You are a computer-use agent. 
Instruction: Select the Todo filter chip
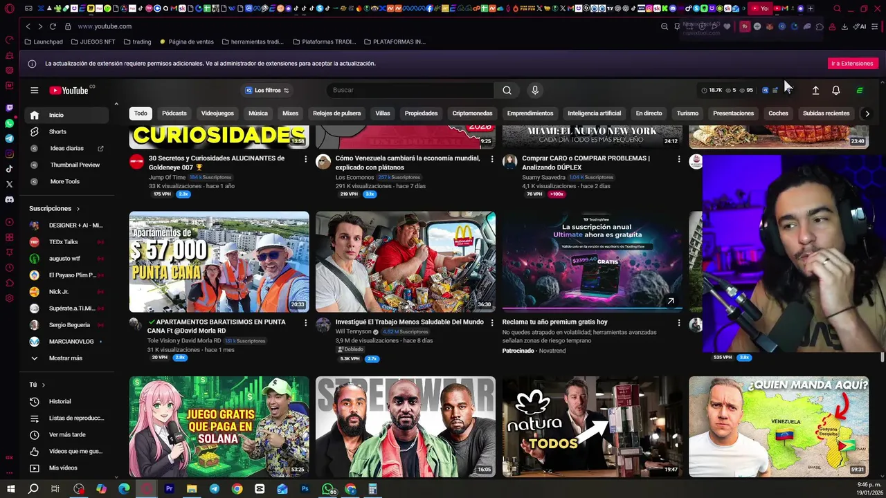click(x=141, y=113)
